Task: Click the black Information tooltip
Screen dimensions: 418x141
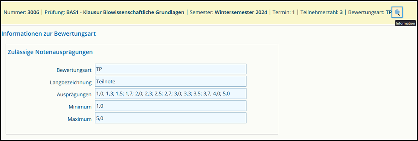Action: coord(405,23)
